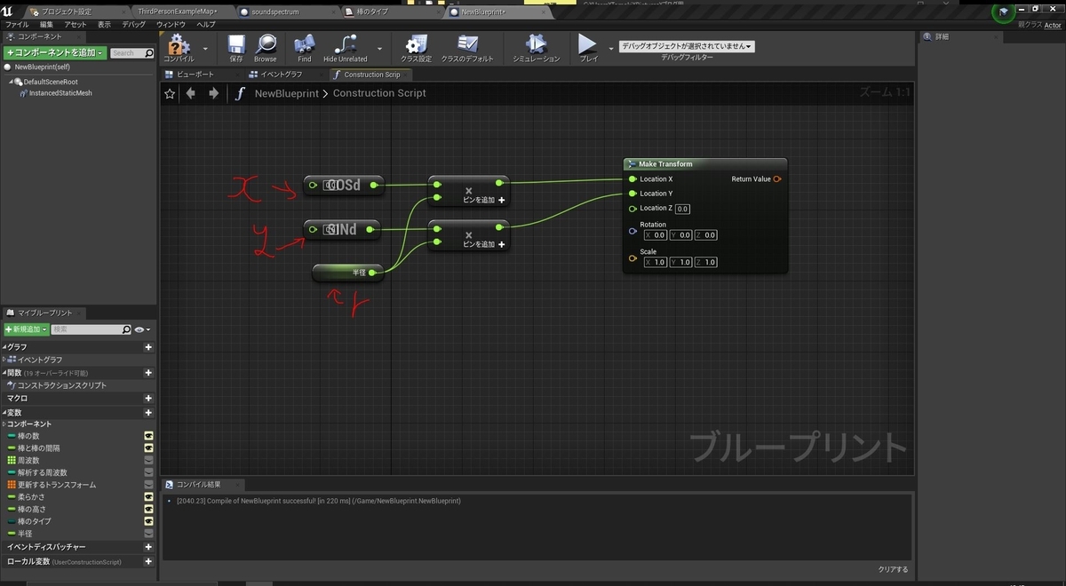The image size is (1066, 586).
Task: Add new variable with 変数 plus icon
Action: click(x=148, y=412)
